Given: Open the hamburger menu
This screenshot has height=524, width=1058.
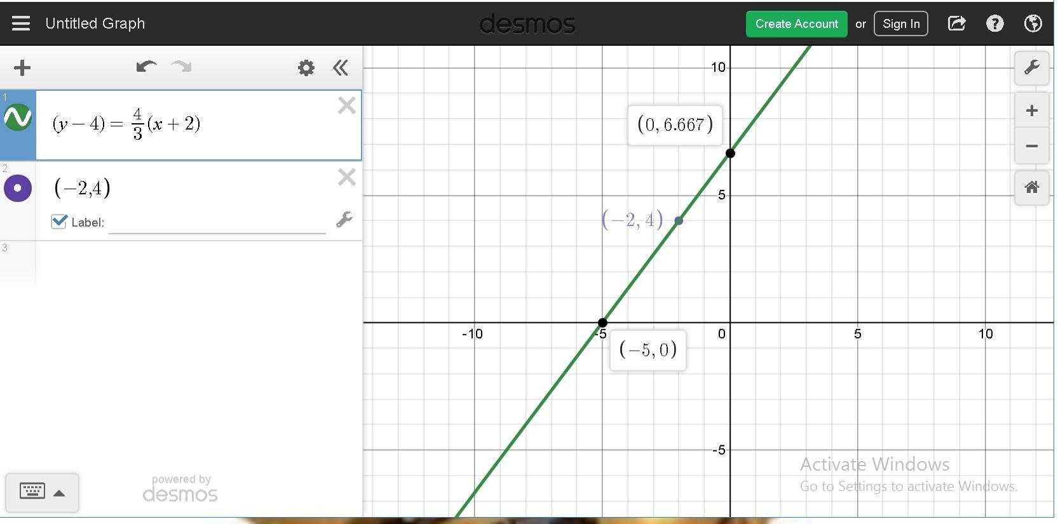Looking at the screenshot, I should click(21, 24).
